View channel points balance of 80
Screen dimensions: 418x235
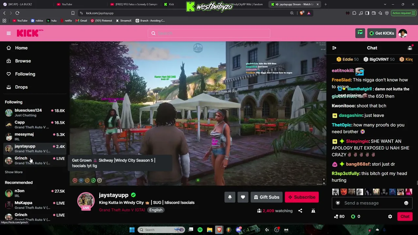339,216
